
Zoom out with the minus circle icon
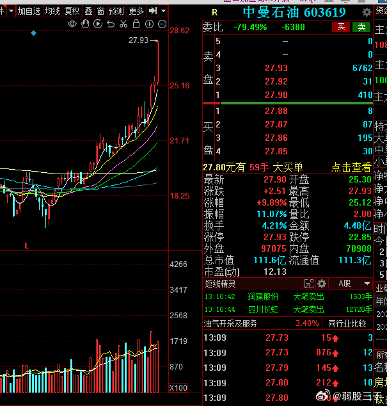pos(162,24)
